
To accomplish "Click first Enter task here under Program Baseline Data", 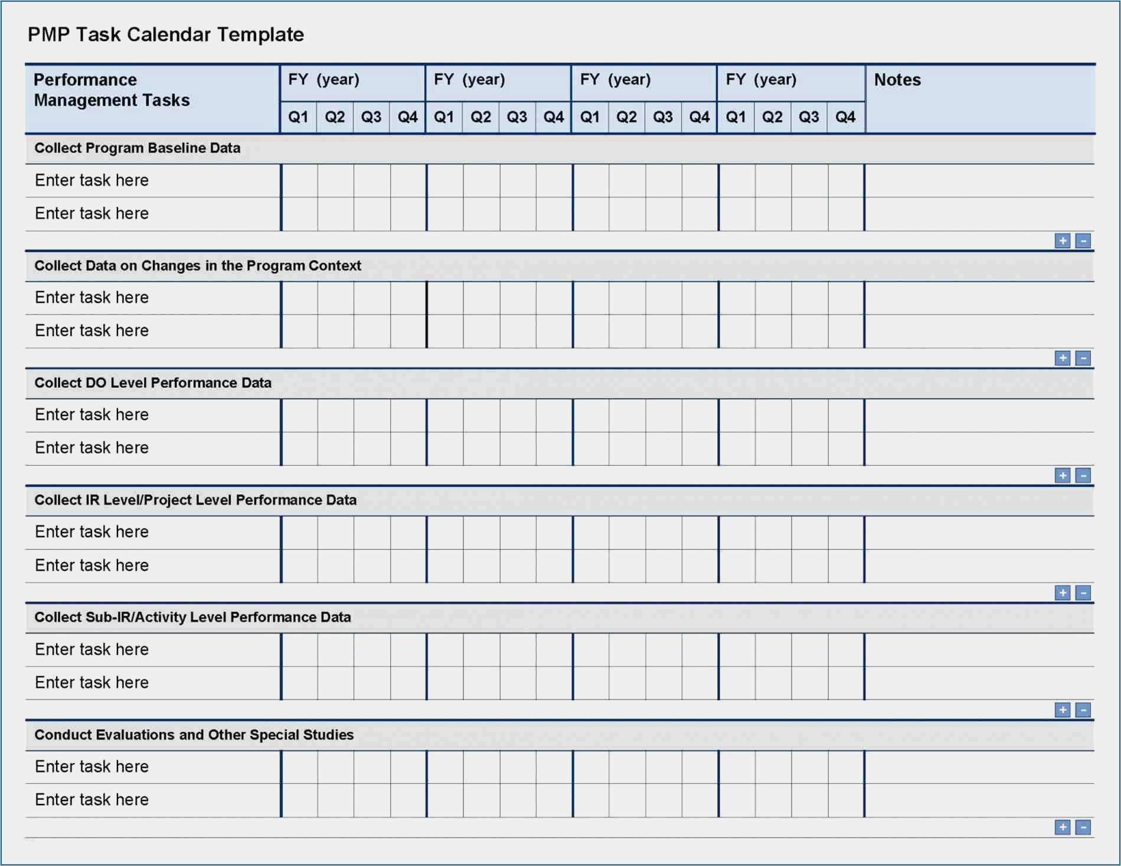I will [x=91, y=180].
